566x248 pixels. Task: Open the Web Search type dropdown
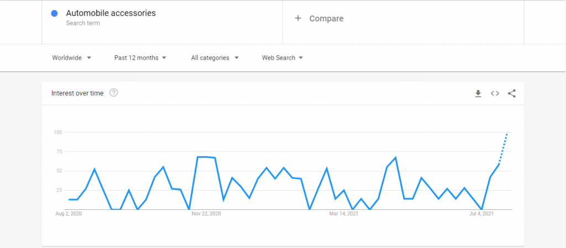coord(282,57)
